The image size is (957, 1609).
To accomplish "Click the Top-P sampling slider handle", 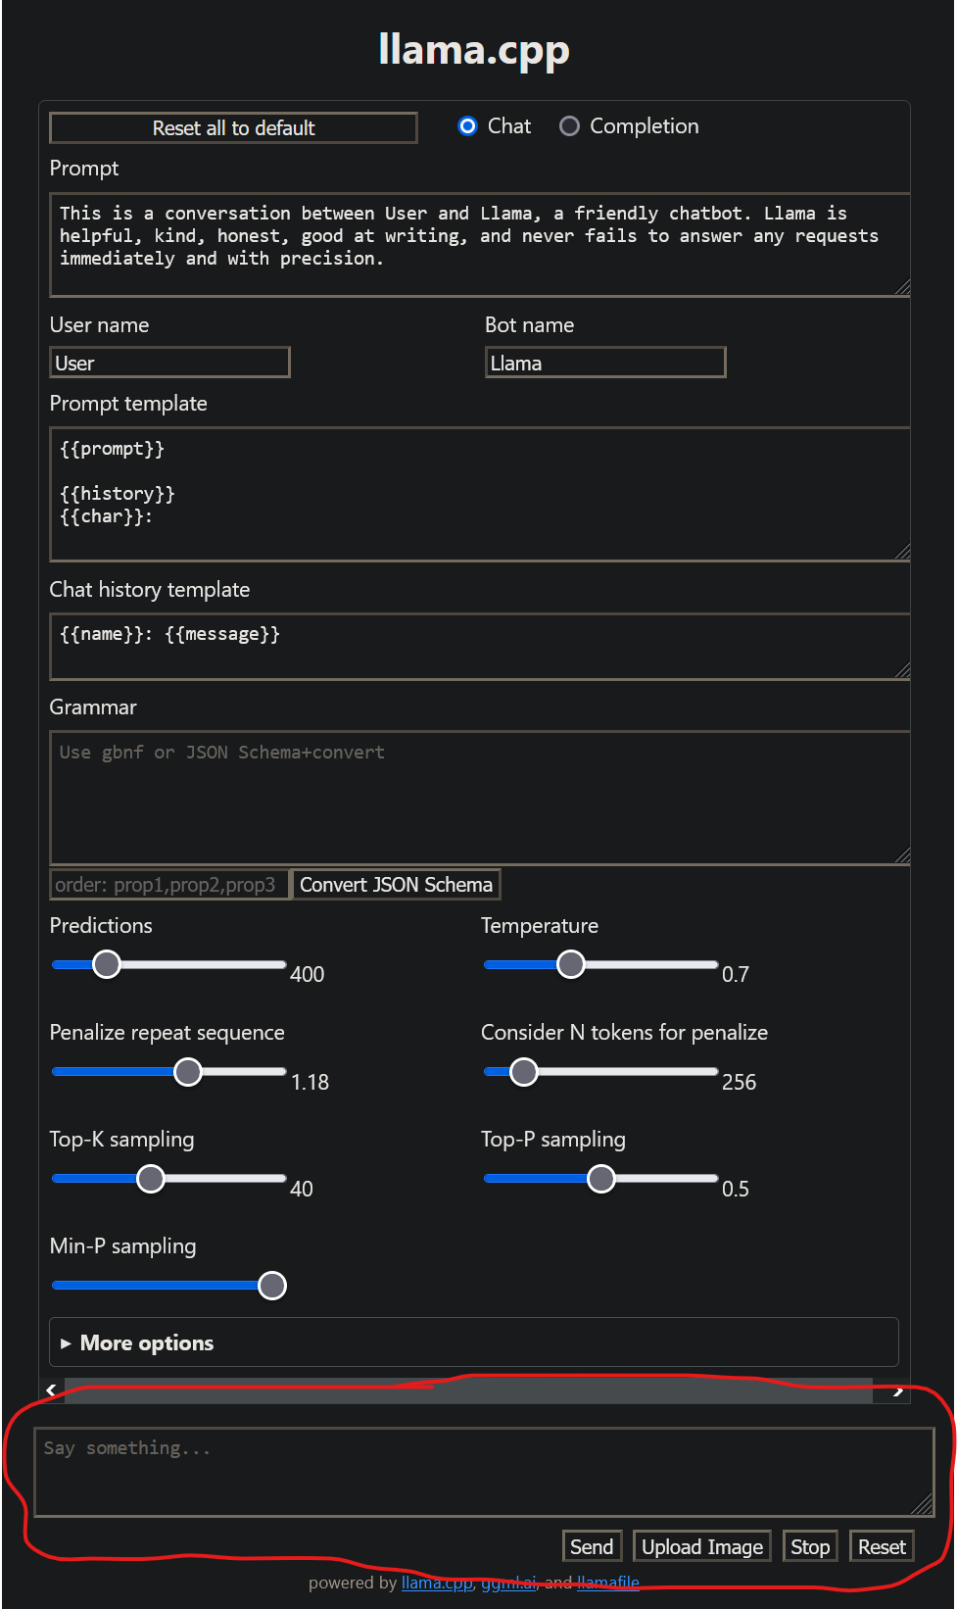I will point(601,1179).
